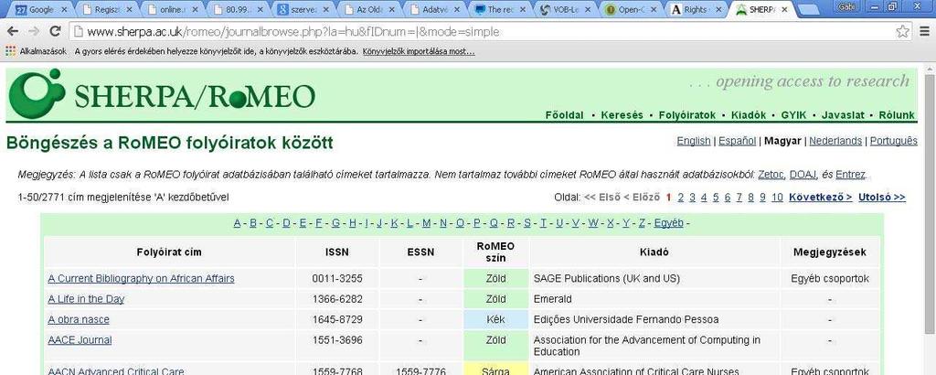Select ISSN 1366-6282 cell
Image resolution: width=936 pixels, height=375 pixels.
336,298
